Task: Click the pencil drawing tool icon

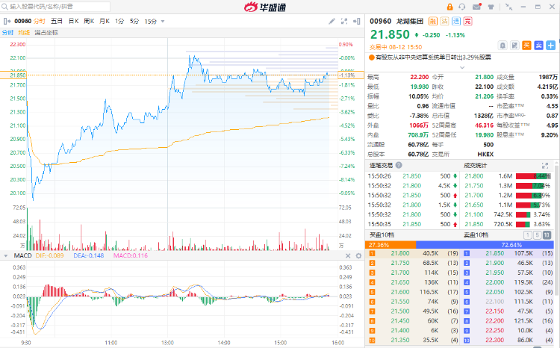Action: point(332,21)
